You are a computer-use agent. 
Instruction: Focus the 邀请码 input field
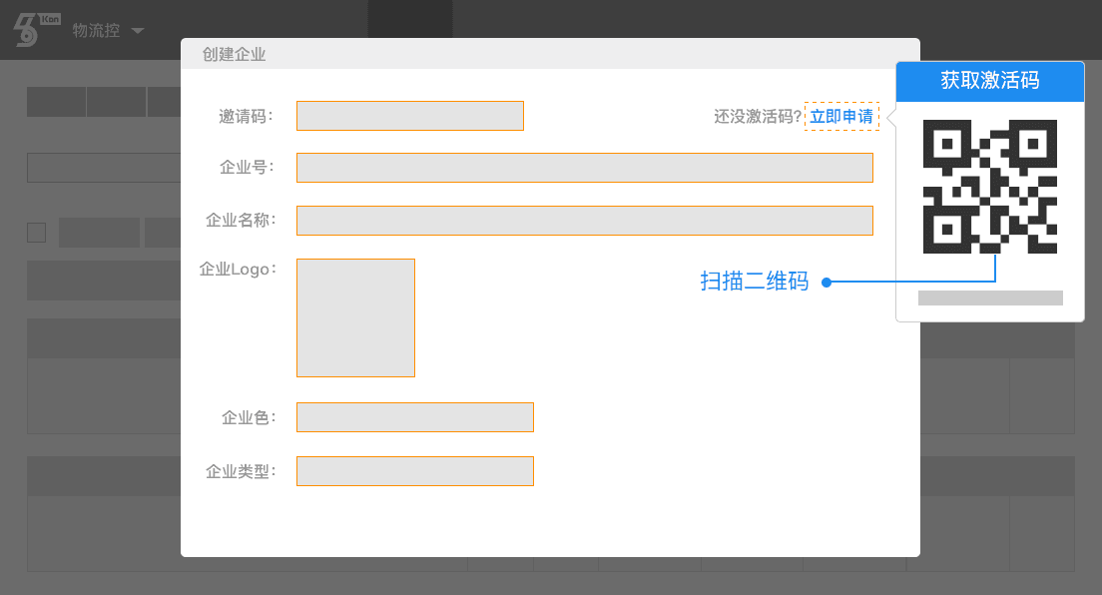(409, 116)
